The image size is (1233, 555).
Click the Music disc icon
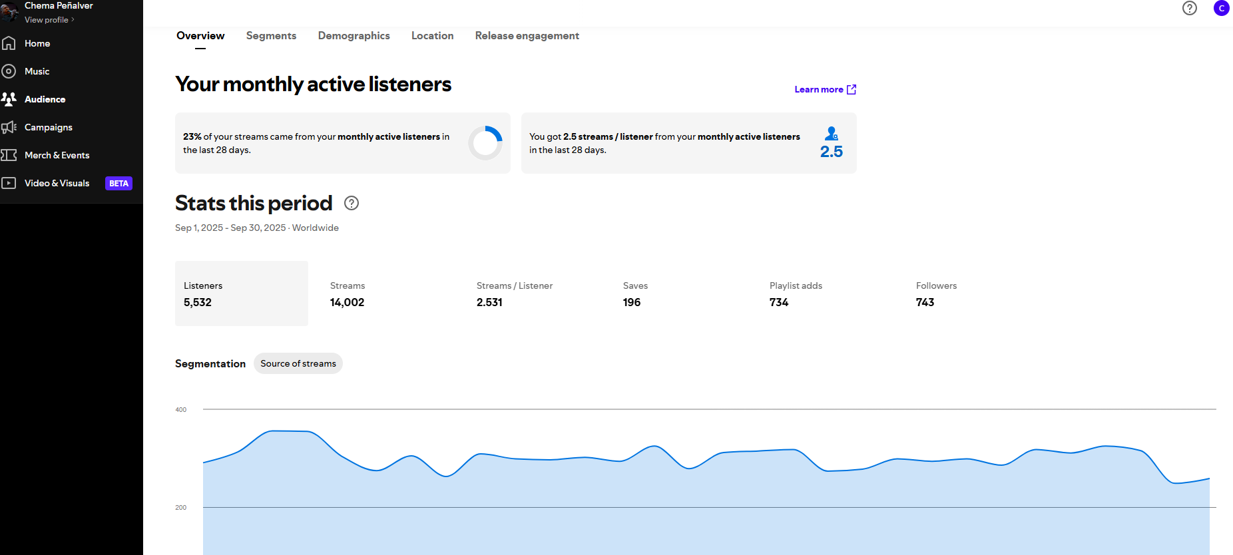click(x=9, y=71)
